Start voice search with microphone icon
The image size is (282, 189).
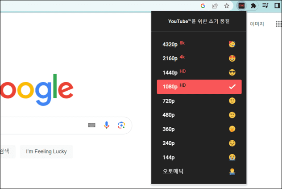[107, 125]
